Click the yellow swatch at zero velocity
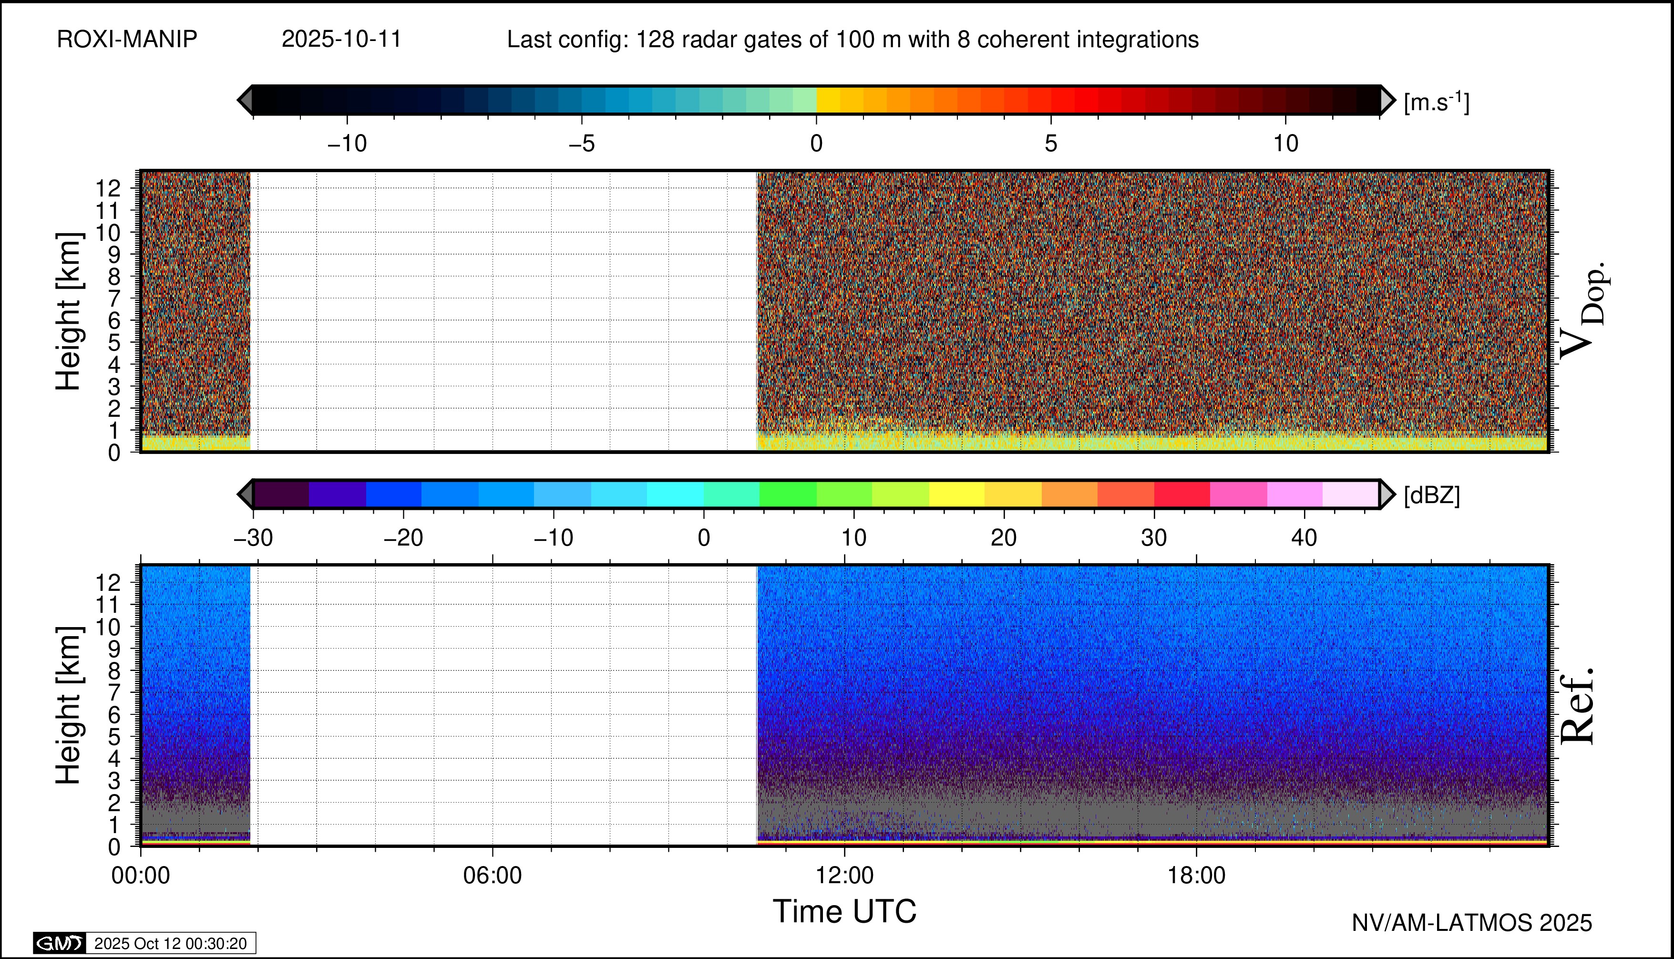The height and width of the screenshot is (959, 1674). tap(829, 100)
